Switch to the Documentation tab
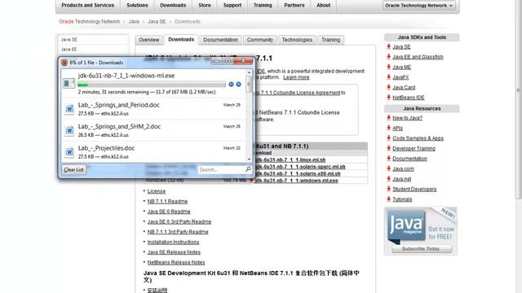The image size is (522, 293). (220, 40)
